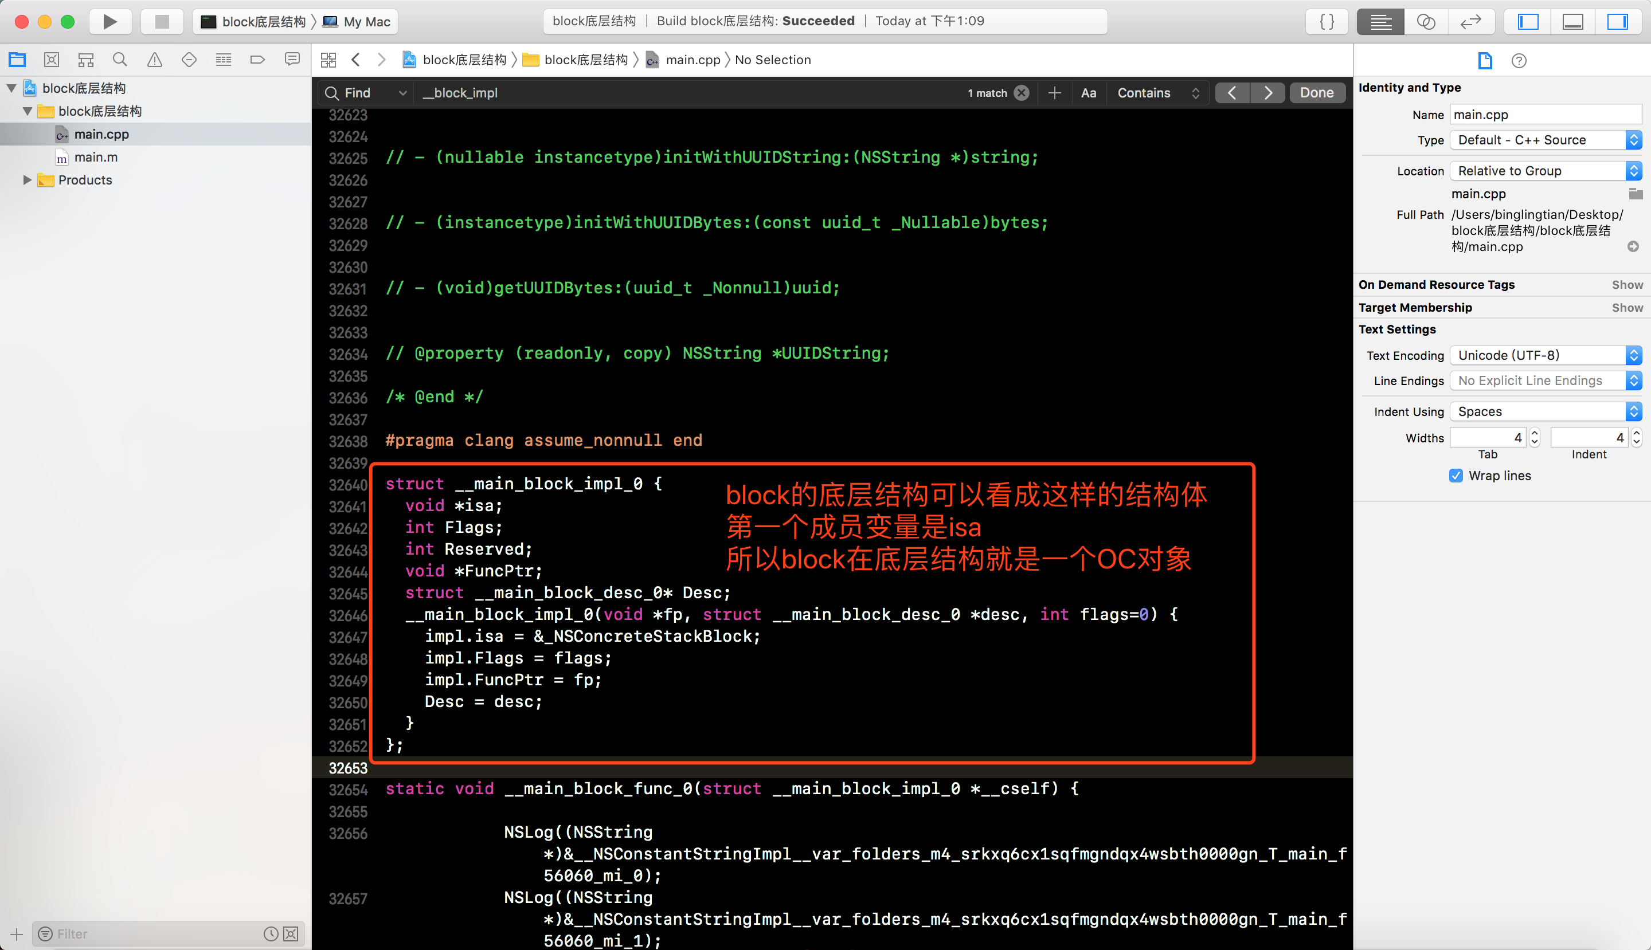This screenshot has height=950, width=1651.
Task: Show the Breakpoint navigator icon
Action: (257, 60)
